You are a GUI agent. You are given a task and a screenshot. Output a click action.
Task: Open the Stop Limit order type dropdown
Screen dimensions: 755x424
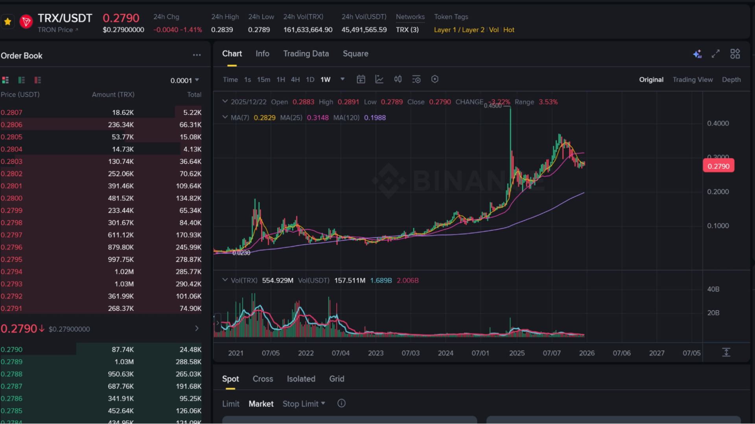[x=304, y=404]
